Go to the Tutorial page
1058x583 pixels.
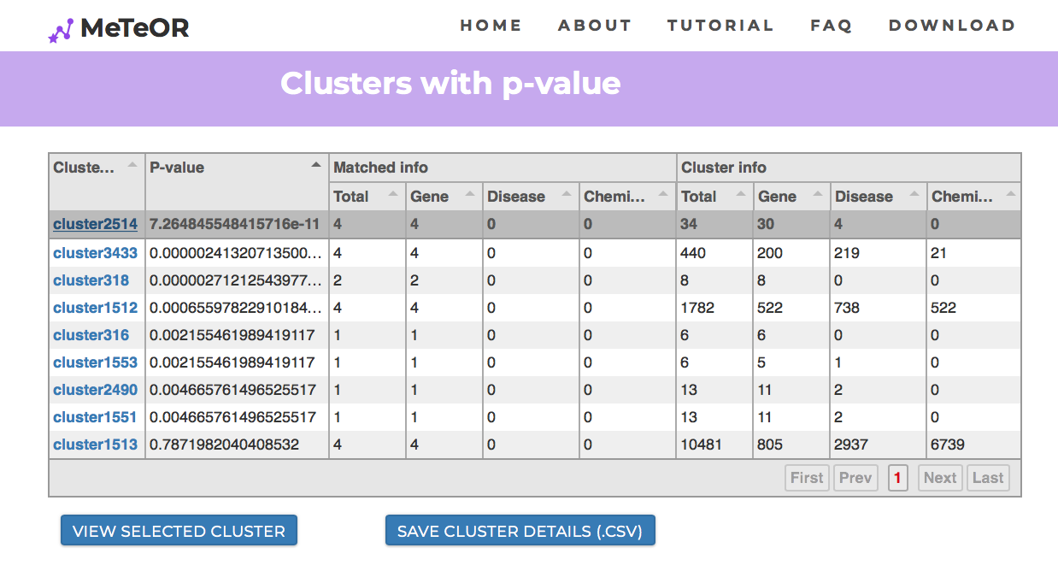tap(720, 26)
